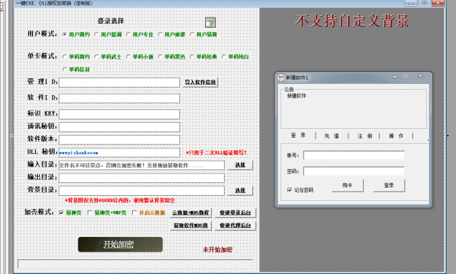Click 选择 button next to 背景目录
Screen dimensions: 456x274
240,190
